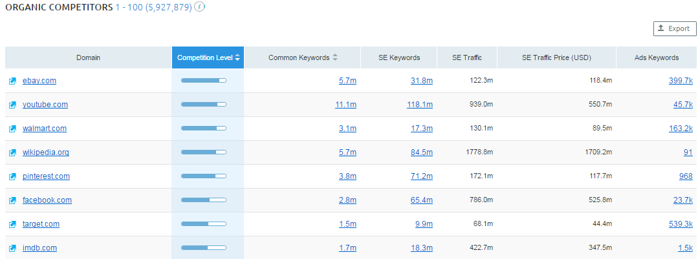Click the SE Traffic column header
Viewport: 698px width, 259px height.
(x=467, y=57)
